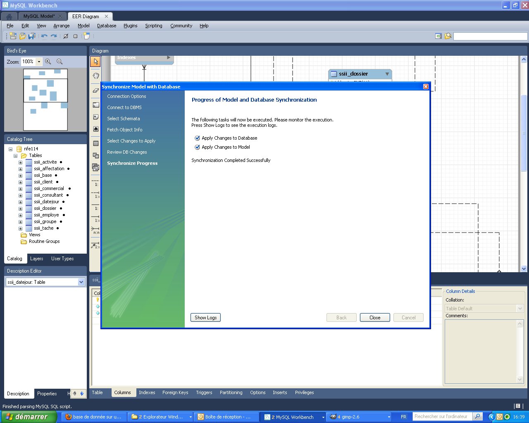This screenshot has height=423, width=529.
Task: Switch to the Privileges tab
Action: [305, 392]
